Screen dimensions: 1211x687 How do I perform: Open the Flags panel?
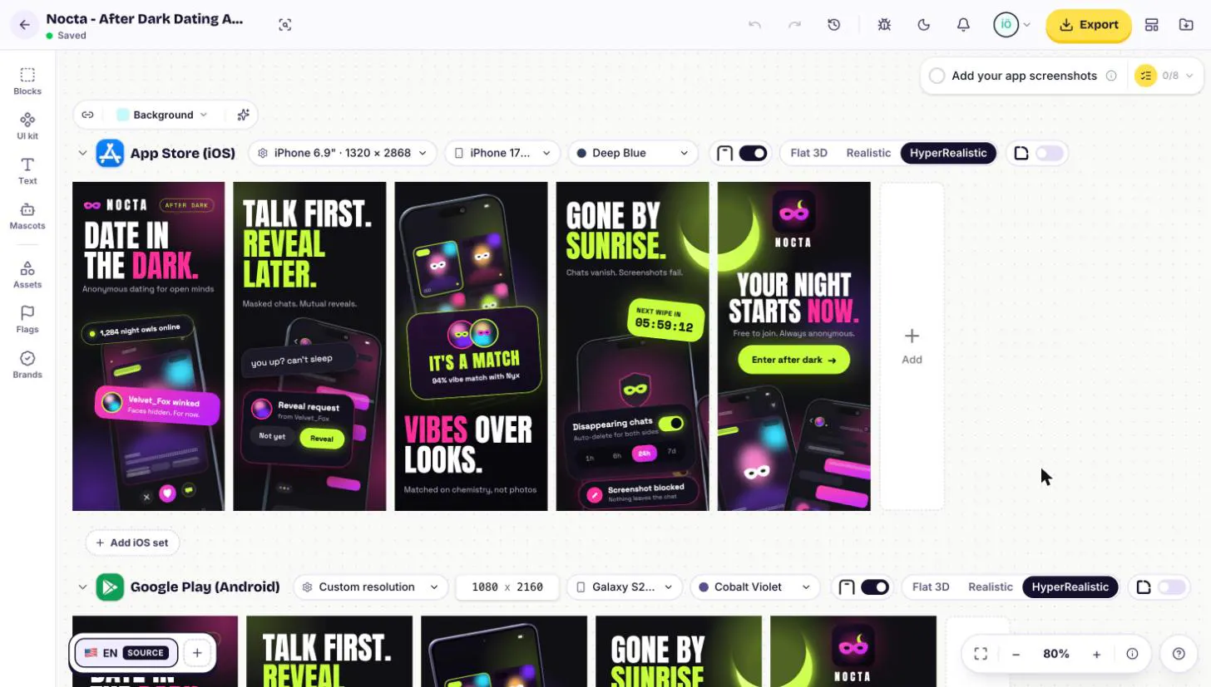pyautogui.click(x=27, y=320)
